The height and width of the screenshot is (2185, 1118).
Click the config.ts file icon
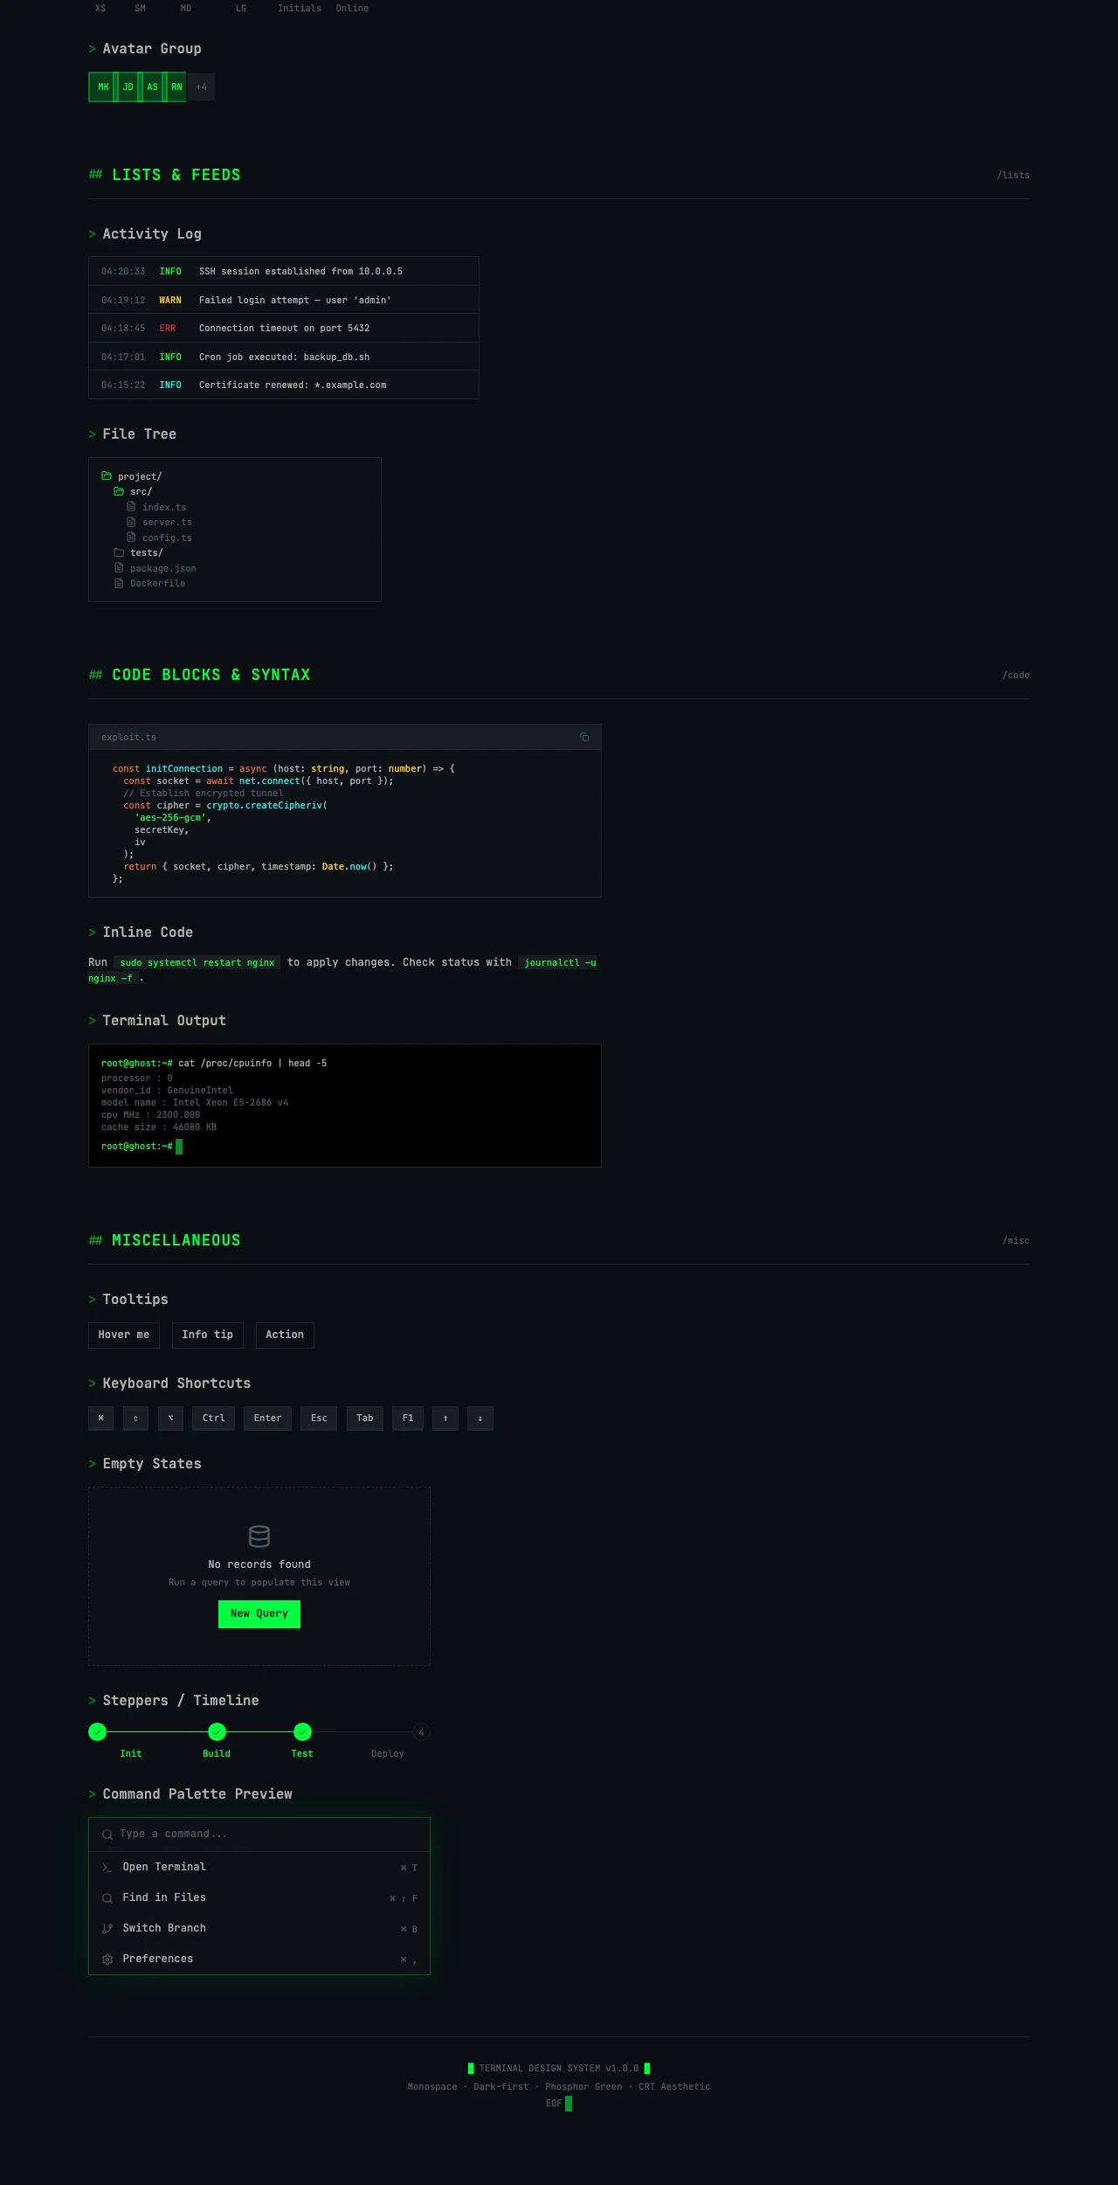click(x=131, y=538)
